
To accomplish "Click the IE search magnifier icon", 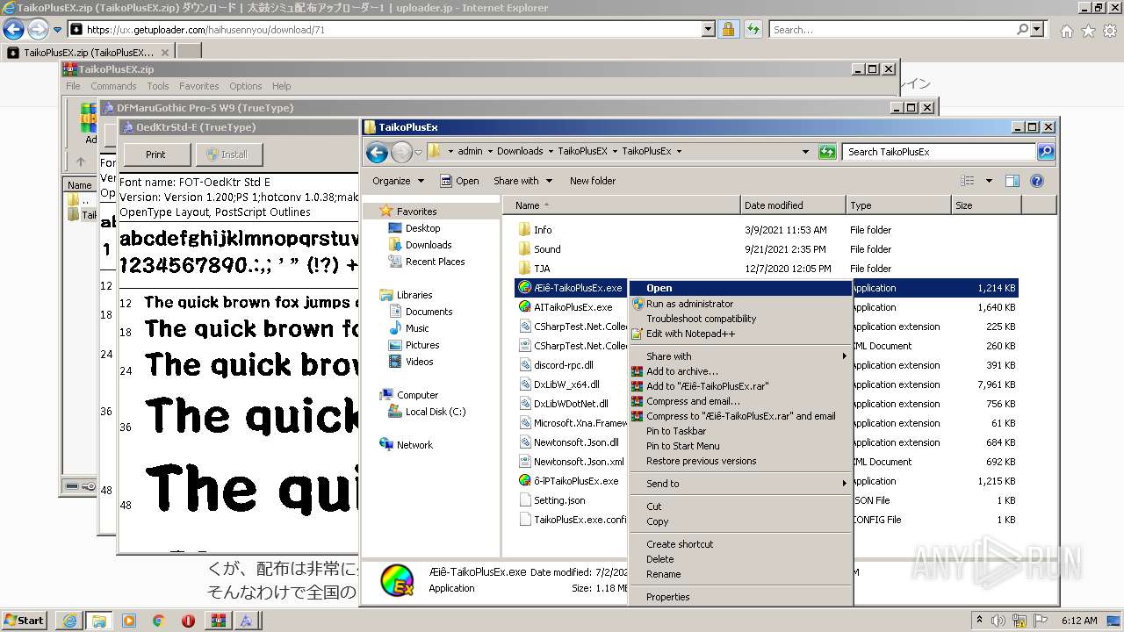I will point(1022,29).
